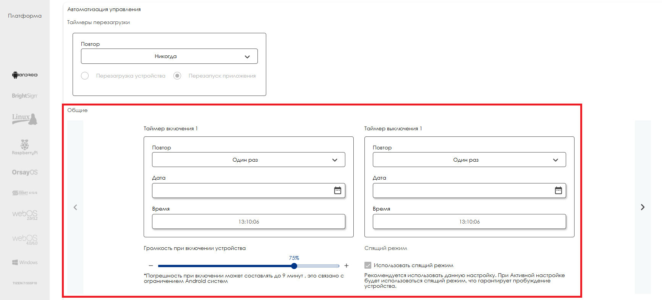Image resolution: width=662 pixels, height=300 pixels.
Task: Select the webOS 2.0/3.2 platform
Action: [25, 215]
